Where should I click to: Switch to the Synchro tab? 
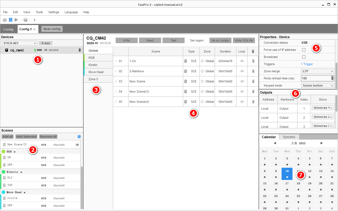pos(289,137)
